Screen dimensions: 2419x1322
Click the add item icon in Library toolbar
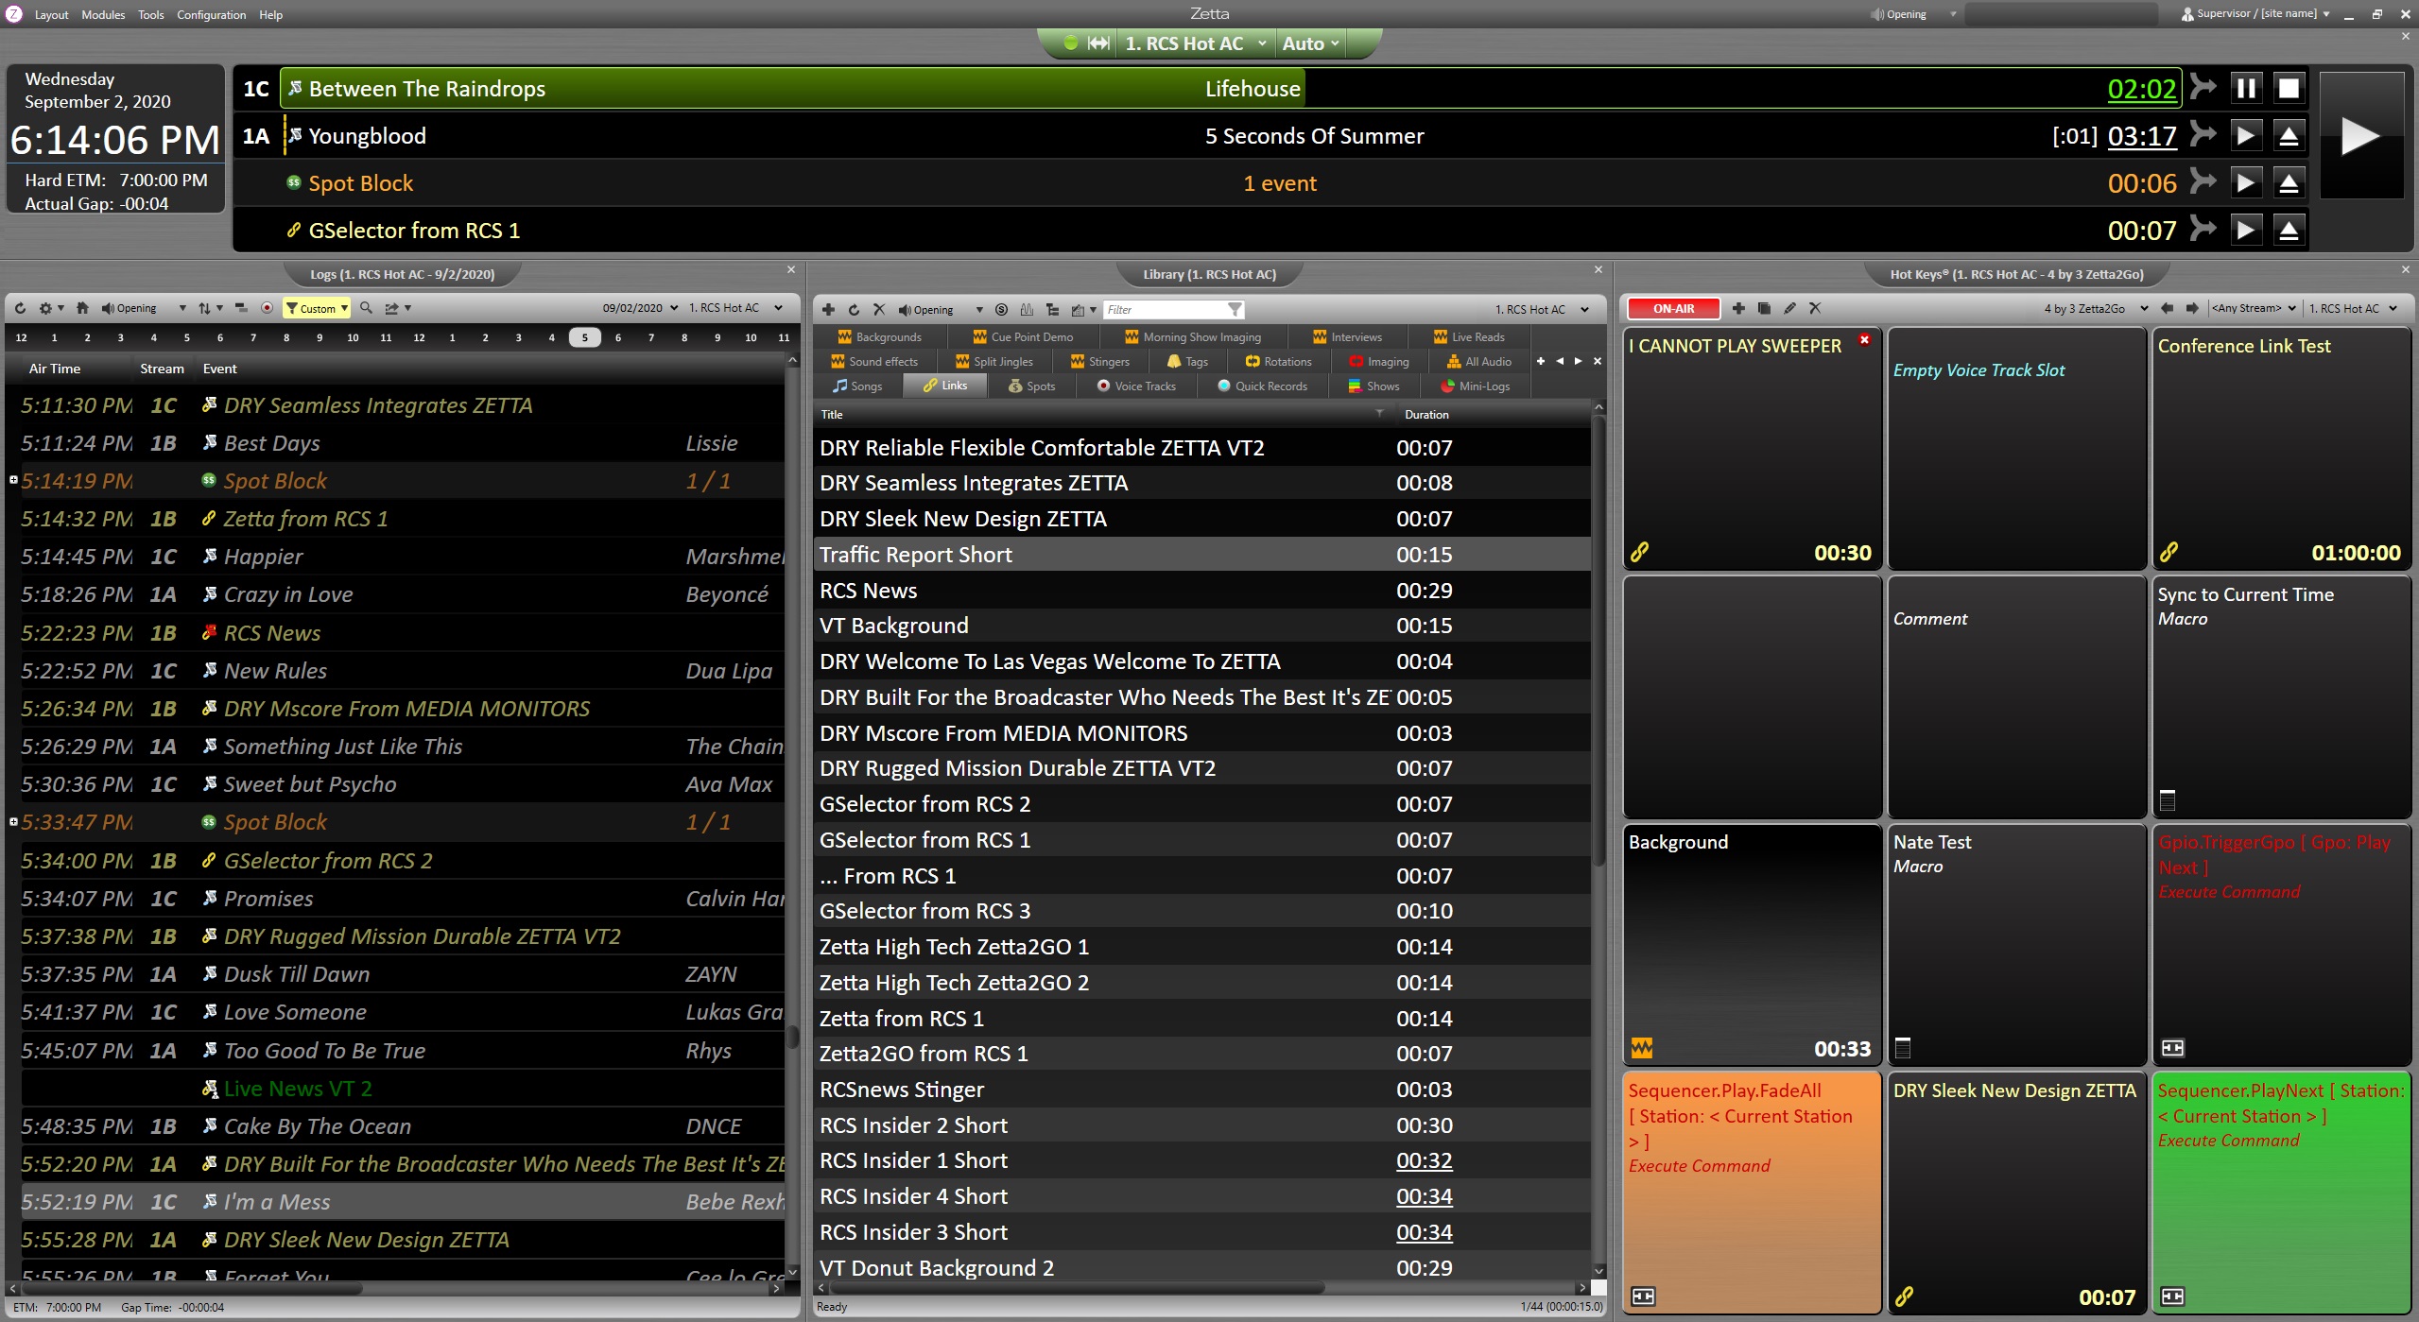[829, 310]
